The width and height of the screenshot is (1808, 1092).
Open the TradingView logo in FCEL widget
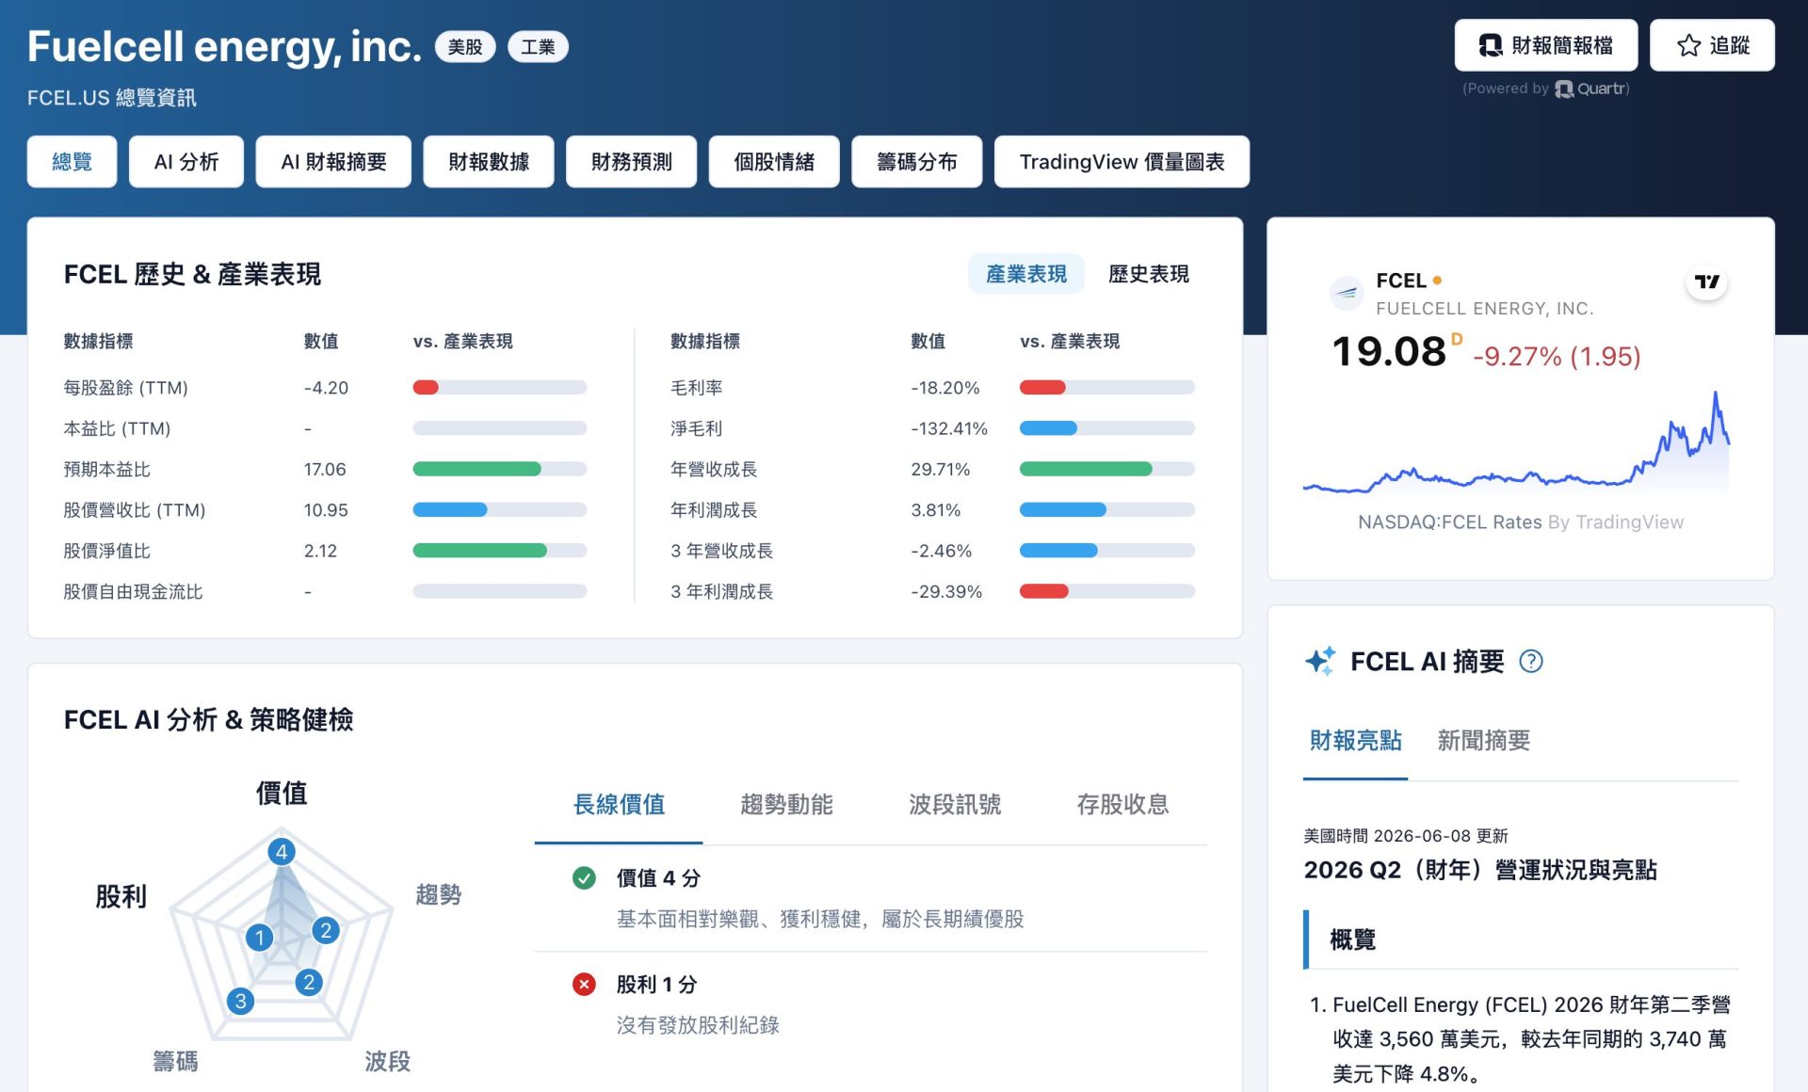pyautogui.click(x=1706, y=281)
